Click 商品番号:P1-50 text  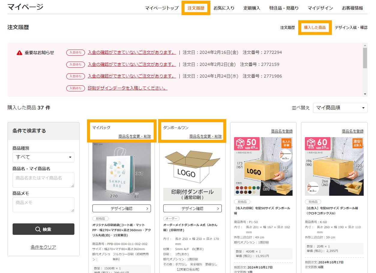point(246,222)
